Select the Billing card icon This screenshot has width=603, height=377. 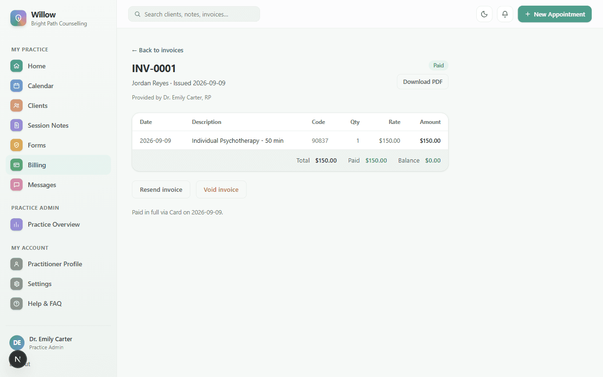point(16,165)
